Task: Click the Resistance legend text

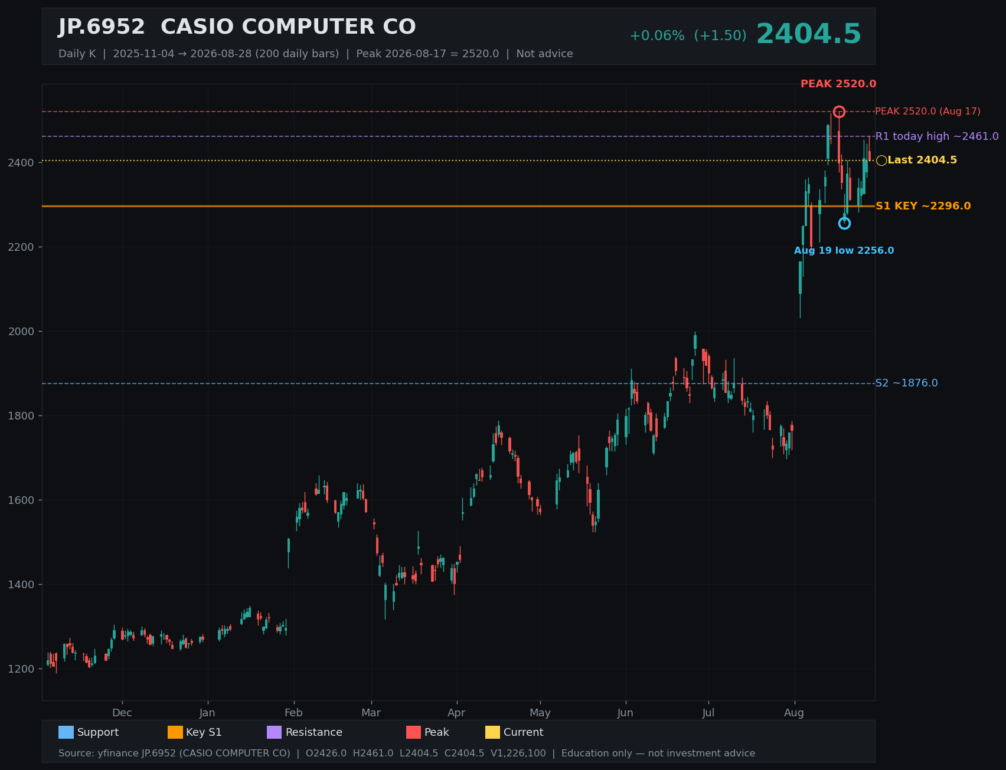Action: coord(314,732)
